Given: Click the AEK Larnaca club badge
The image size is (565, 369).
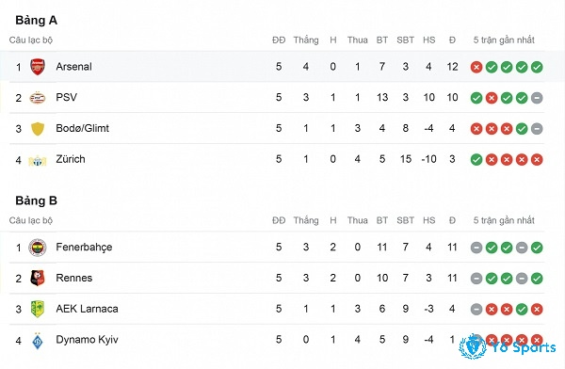Looking at the screenshot, I should point(38,309).
